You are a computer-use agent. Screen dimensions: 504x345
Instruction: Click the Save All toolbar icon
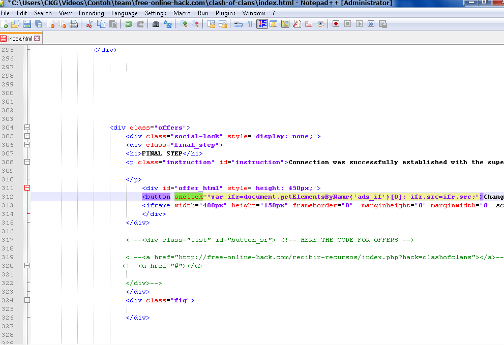pyautogui.click(x=38, y=24)
